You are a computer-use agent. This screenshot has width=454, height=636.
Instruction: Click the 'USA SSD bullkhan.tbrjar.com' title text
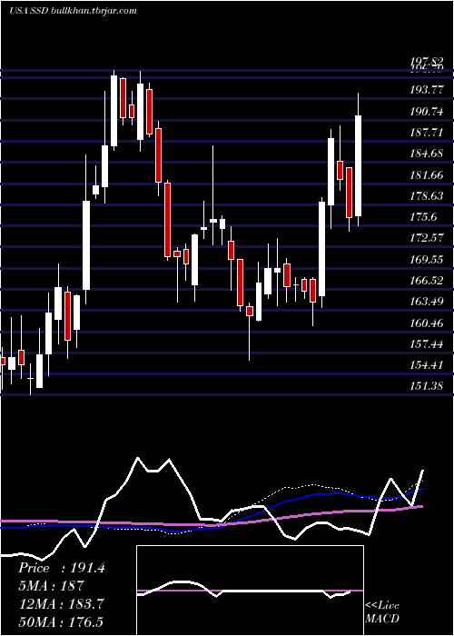click(73, 11)
